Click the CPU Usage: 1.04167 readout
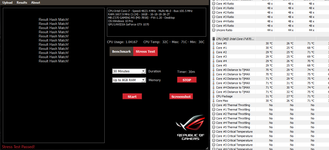This screenshot has height=150, width=329. click(x=122, y=42)
